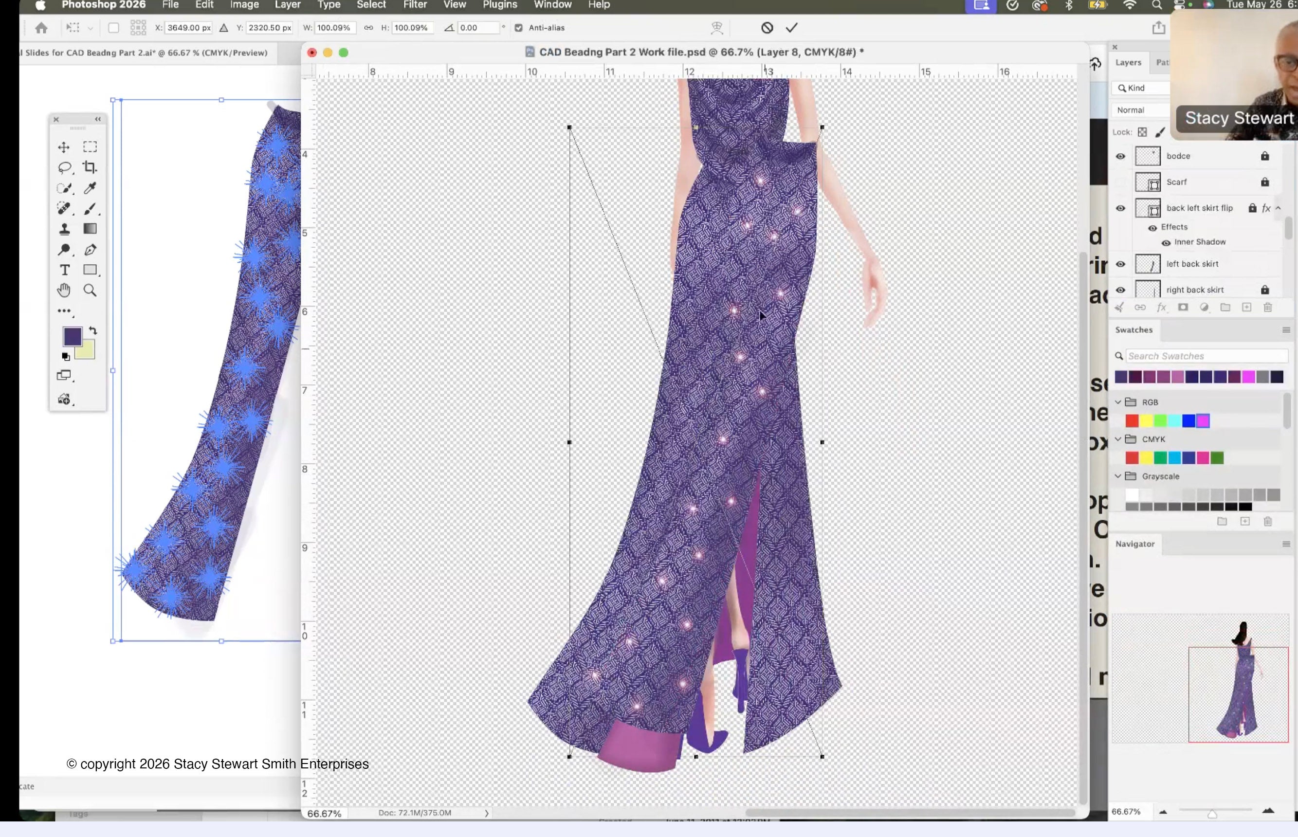
Task: Hide the Effects of back left skirt flip
Action: 1152,228
